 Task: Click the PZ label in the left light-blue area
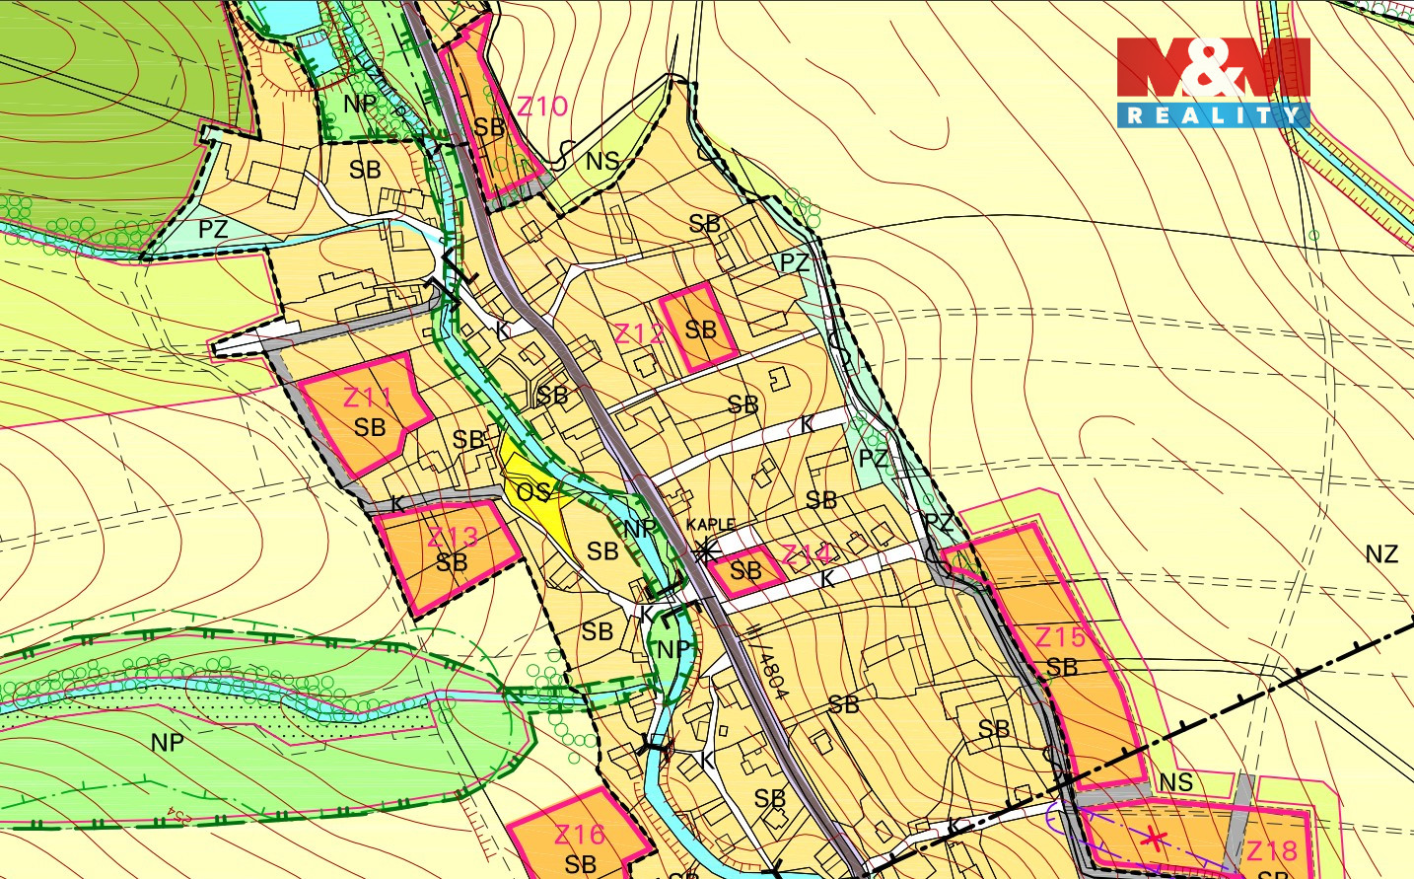click(x=213, y=230)
